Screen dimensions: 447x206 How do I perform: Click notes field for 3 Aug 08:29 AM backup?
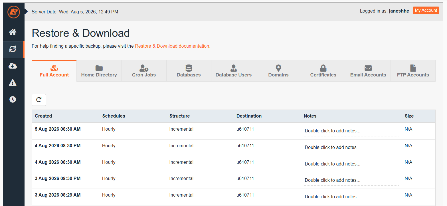(x=351, y=197)
